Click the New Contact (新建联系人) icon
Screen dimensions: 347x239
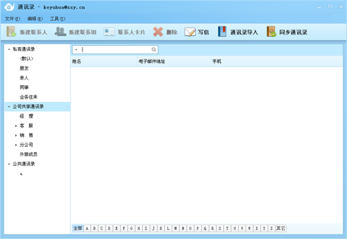click(x=11, y=31)
